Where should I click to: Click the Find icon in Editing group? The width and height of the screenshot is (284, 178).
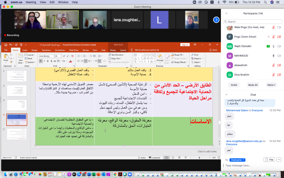[x=196, y=54]
